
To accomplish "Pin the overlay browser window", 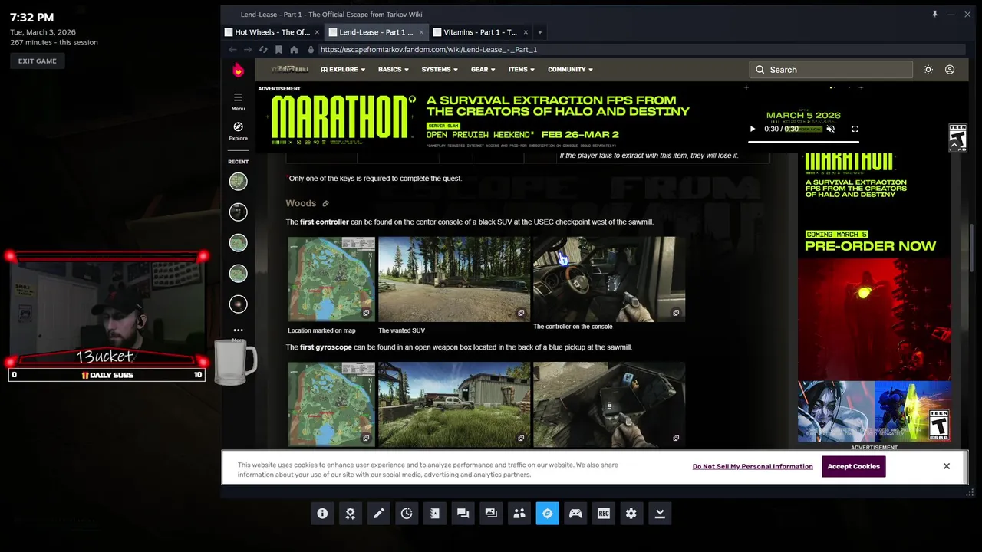I will pos(934,14).
